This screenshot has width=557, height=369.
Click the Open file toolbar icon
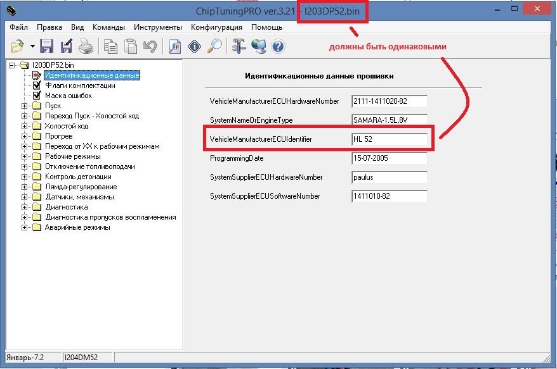tap(17, 46)
